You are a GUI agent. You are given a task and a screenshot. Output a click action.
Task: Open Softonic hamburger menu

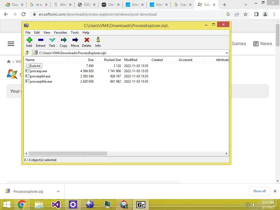(x=11, y=44)
